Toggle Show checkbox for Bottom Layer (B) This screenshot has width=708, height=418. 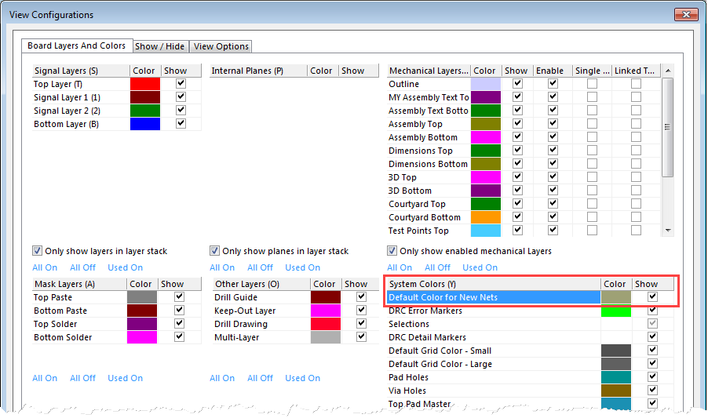181,124
